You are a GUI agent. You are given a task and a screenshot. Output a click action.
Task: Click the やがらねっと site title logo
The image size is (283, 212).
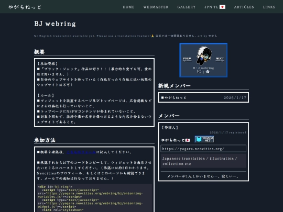(x=25, y=7)
